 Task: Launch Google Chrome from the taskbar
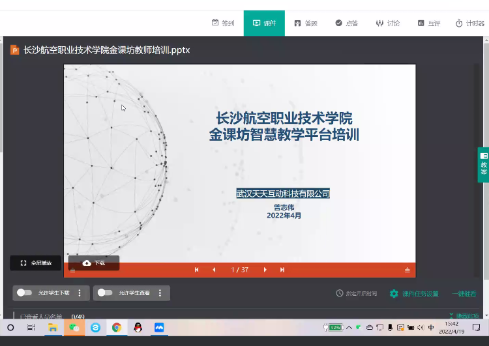(x=117, y=327)
